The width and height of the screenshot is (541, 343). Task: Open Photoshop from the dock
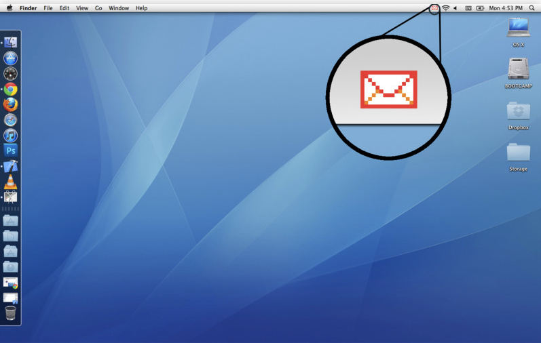[10, 150]
